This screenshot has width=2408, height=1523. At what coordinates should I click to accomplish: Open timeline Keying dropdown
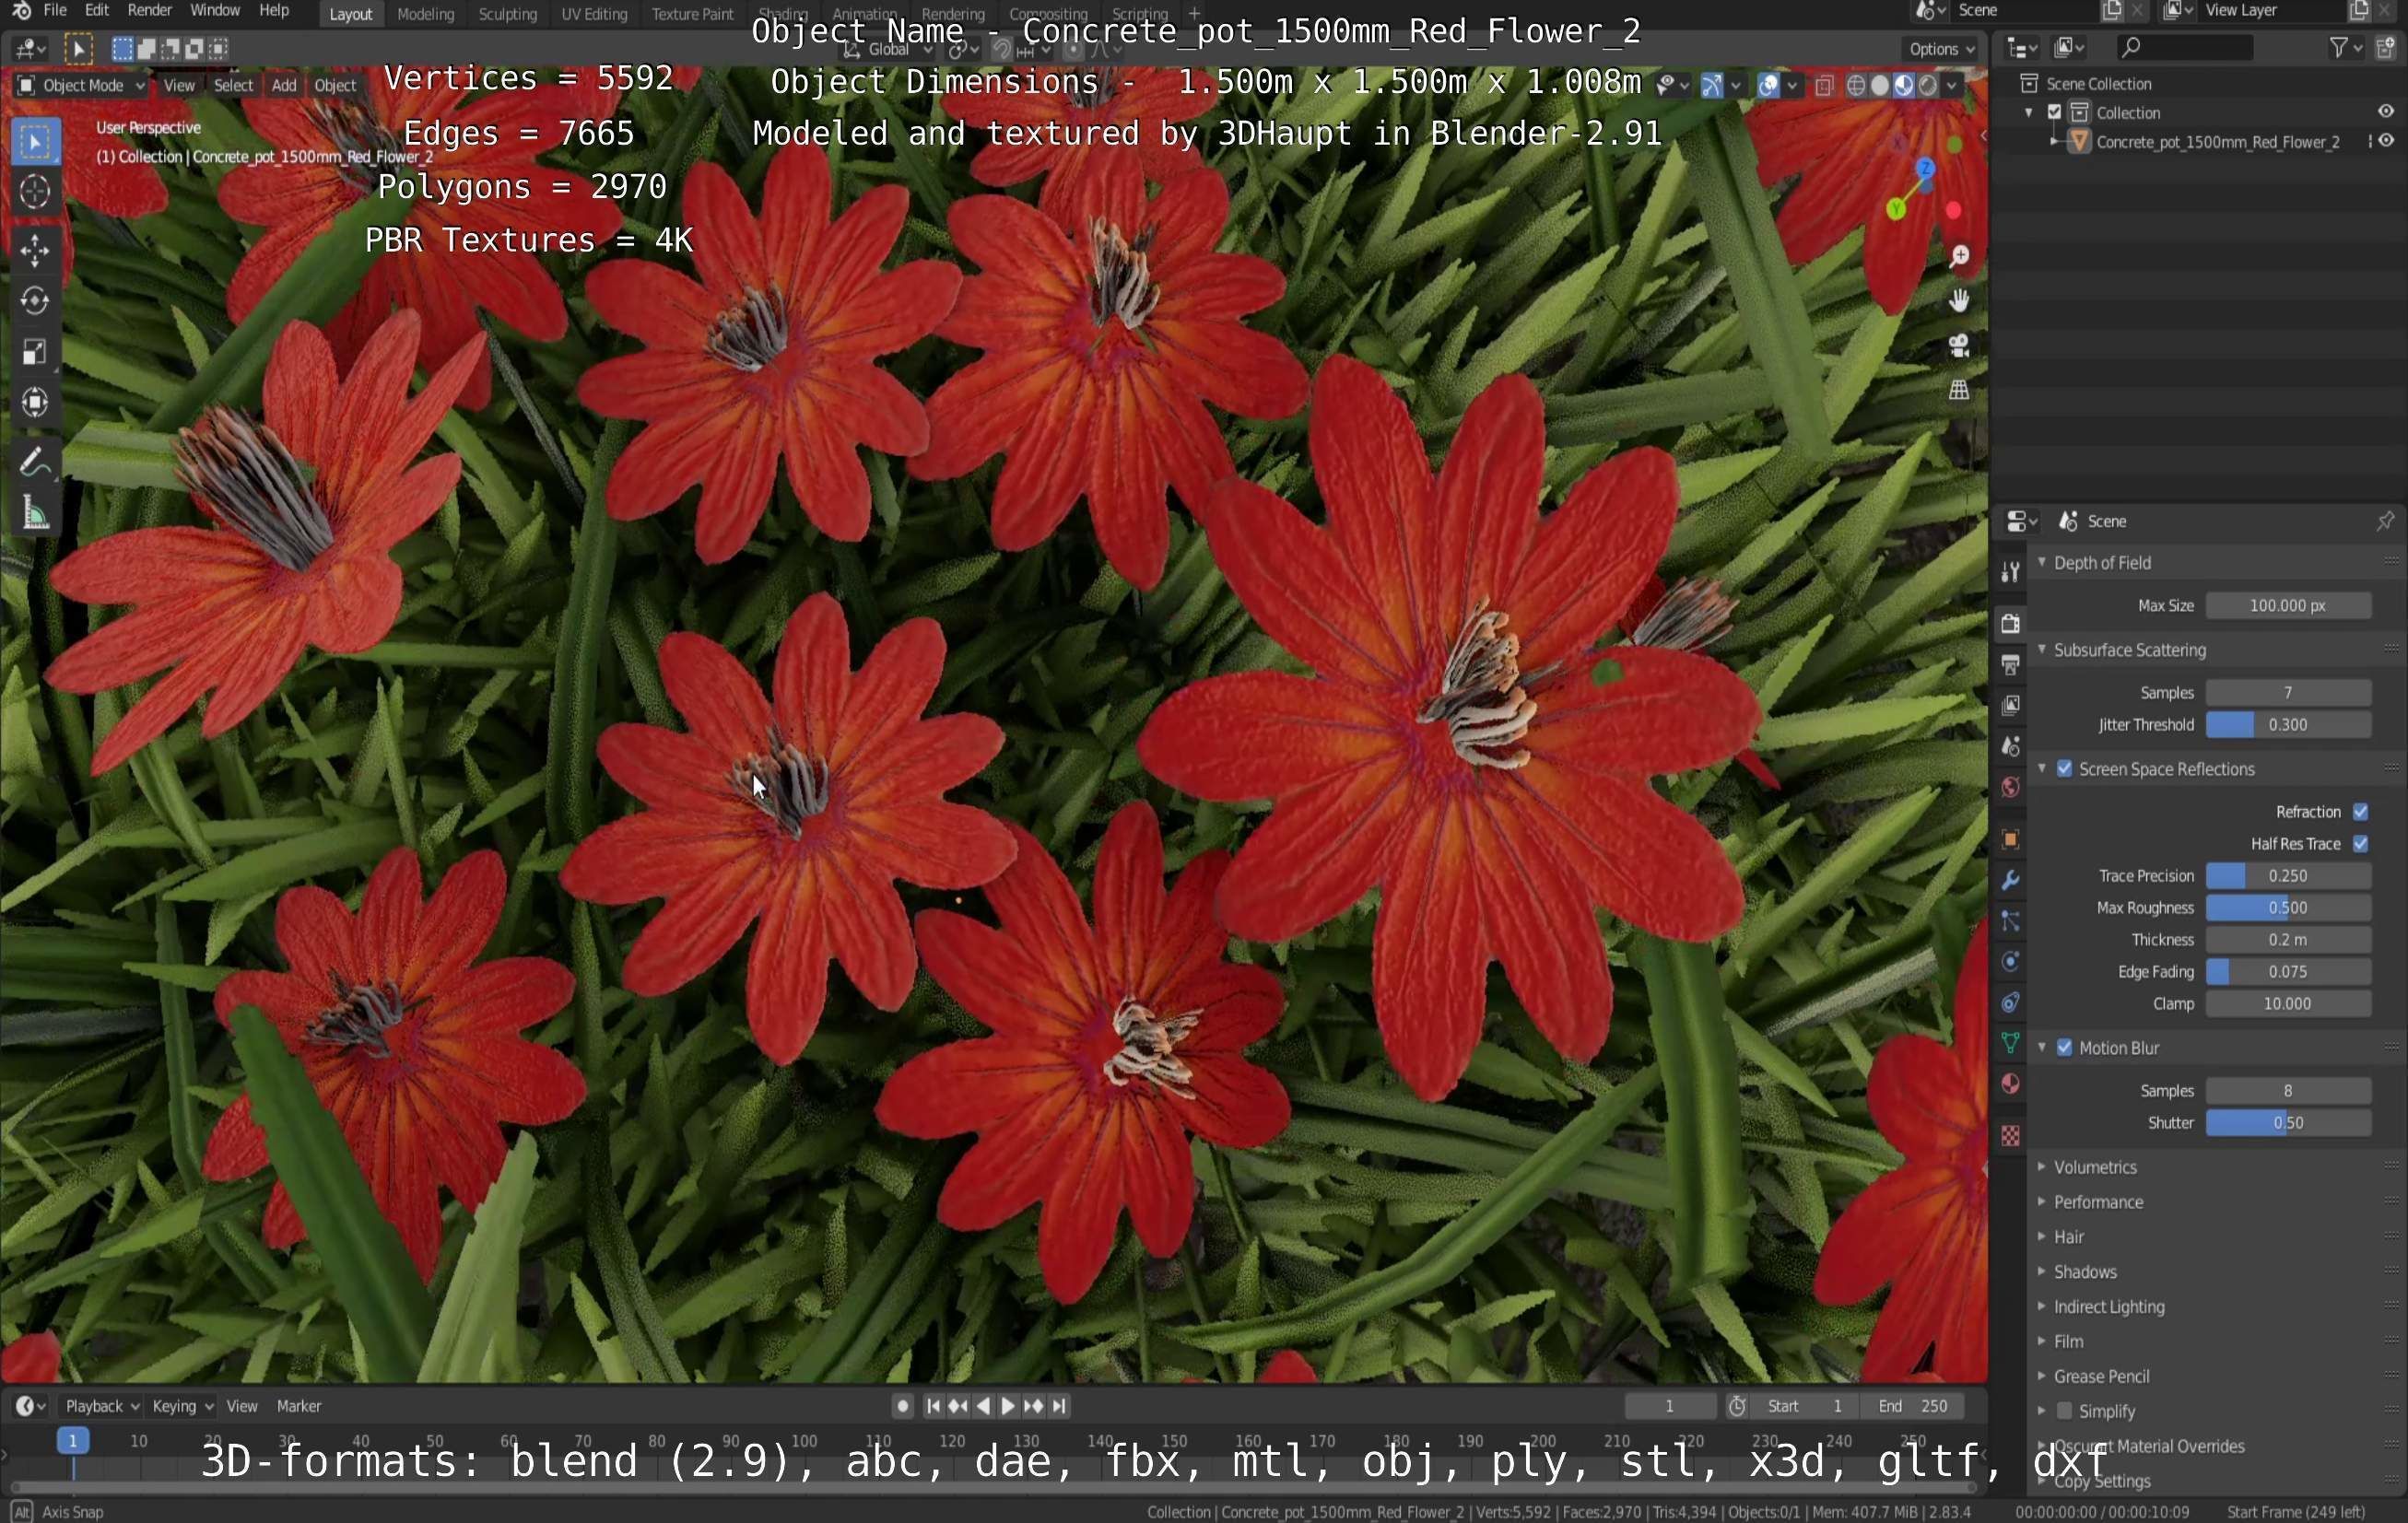pos(182,1406)
